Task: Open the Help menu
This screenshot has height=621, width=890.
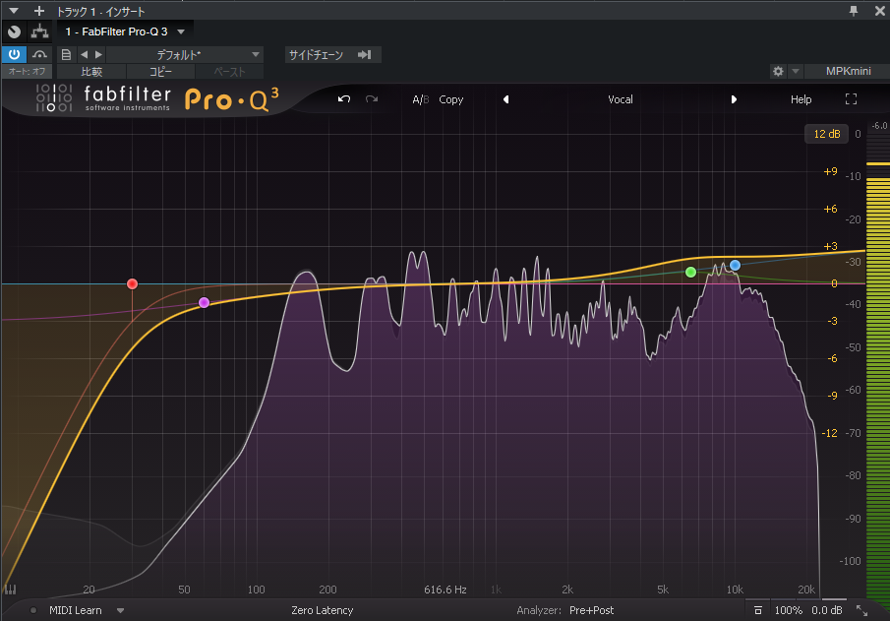Action: (x=801, y=99)
